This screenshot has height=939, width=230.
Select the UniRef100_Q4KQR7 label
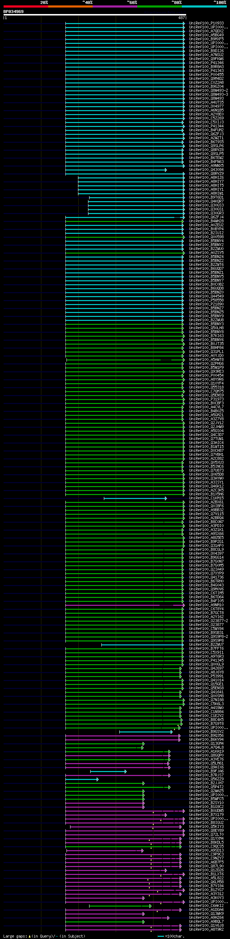206,201
